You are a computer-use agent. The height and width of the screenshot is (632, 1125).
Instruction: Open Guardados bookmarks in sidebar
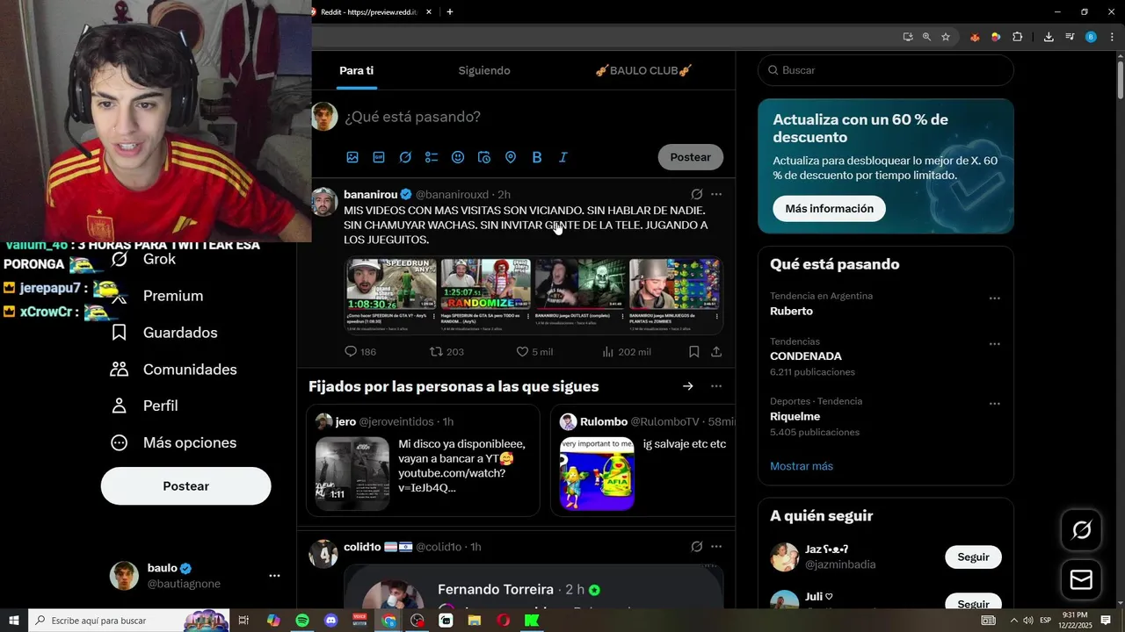pos(164,333)
